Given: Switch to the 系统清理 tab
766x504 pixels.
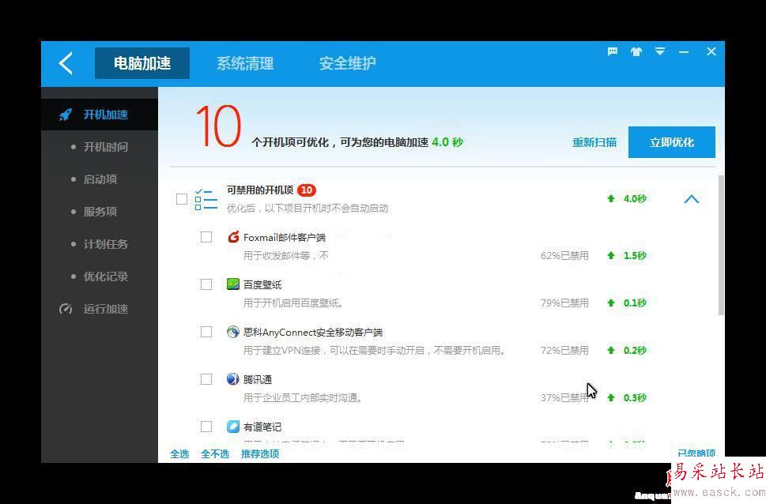Looking at the screenshot, I should (x=245, y=63).
